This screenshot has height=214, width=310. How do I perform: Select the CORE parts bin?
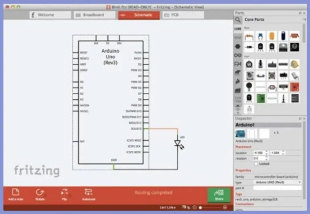click(x=238, y=29)
